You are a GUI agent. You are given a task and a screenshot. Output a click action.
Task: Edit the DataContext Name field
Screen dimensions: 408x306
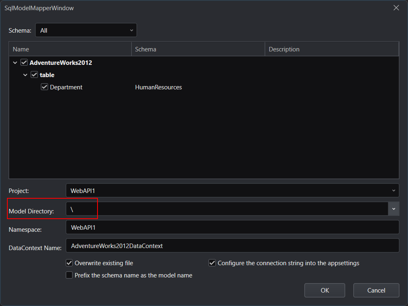point(232,246)
